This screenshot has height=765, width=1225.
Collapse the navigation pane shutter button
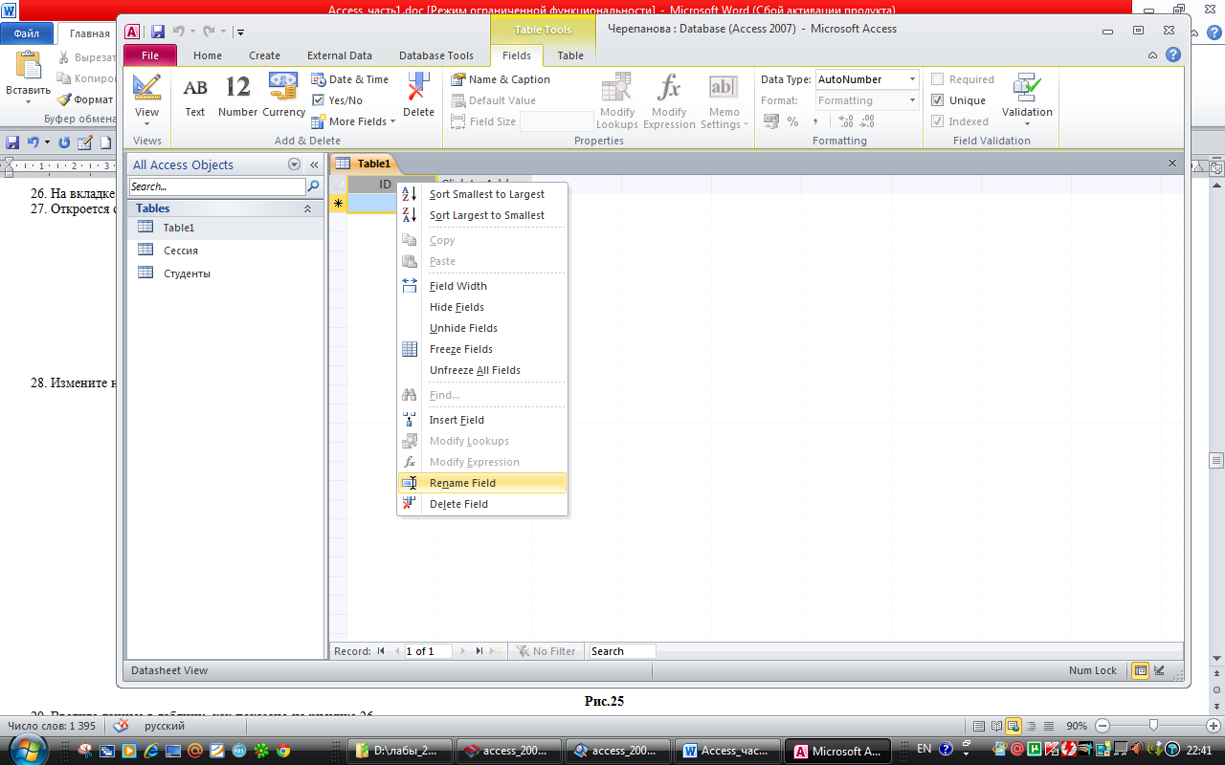pos(314,164)
